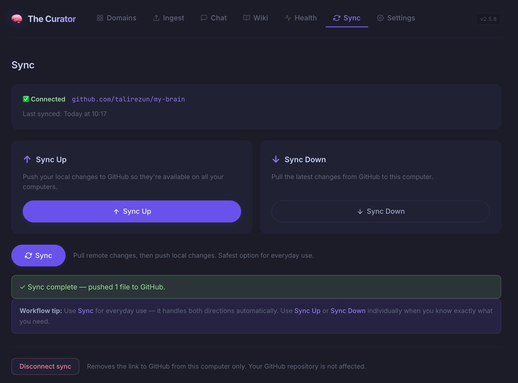This screenshot has width=518, height=383.
Task: Click the Sync Up card heading
Action: (51, 160)
